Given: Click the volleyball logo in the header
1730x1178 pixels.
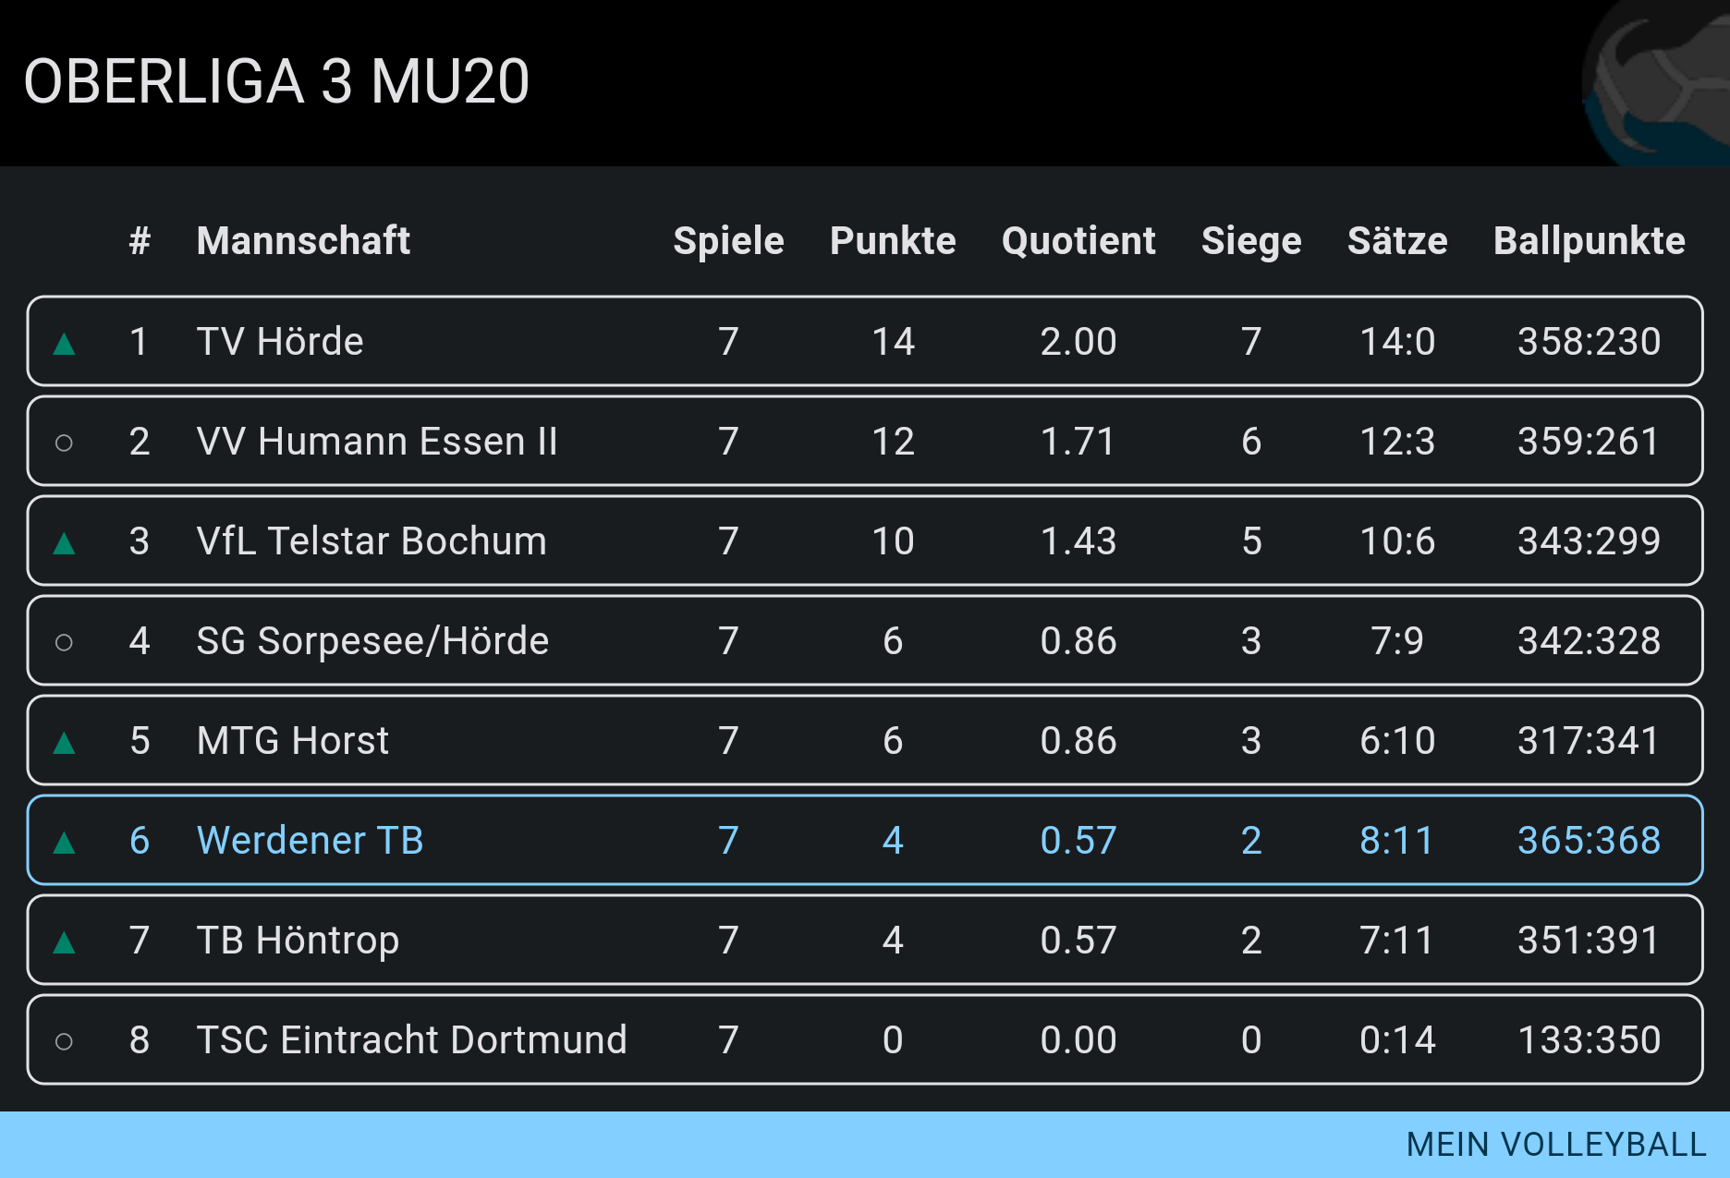Looking at the screenshot, I should pos(1656,83).
